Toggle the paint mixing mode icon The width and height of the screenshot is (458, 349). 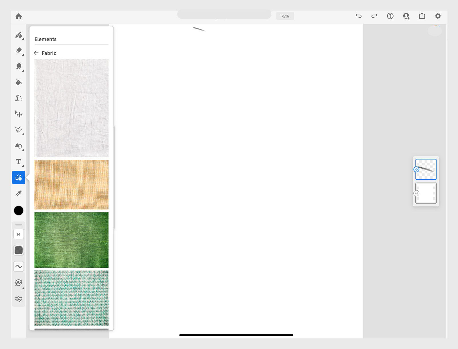tap(18, 283)
